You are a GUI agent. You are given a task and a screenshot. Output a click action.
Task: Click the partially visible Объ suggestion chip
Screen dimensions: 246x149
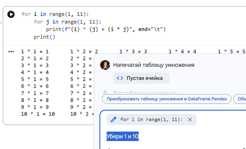point(241,99)
